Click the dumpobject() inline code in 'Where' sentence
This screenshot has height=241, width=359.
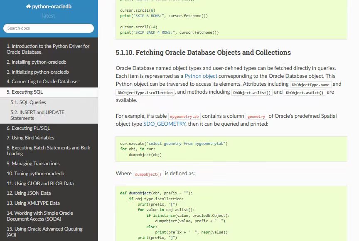148,174
